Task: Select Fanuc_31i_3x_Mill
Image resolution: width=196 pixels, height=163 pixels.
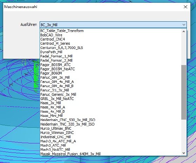Action: point(111,90)
